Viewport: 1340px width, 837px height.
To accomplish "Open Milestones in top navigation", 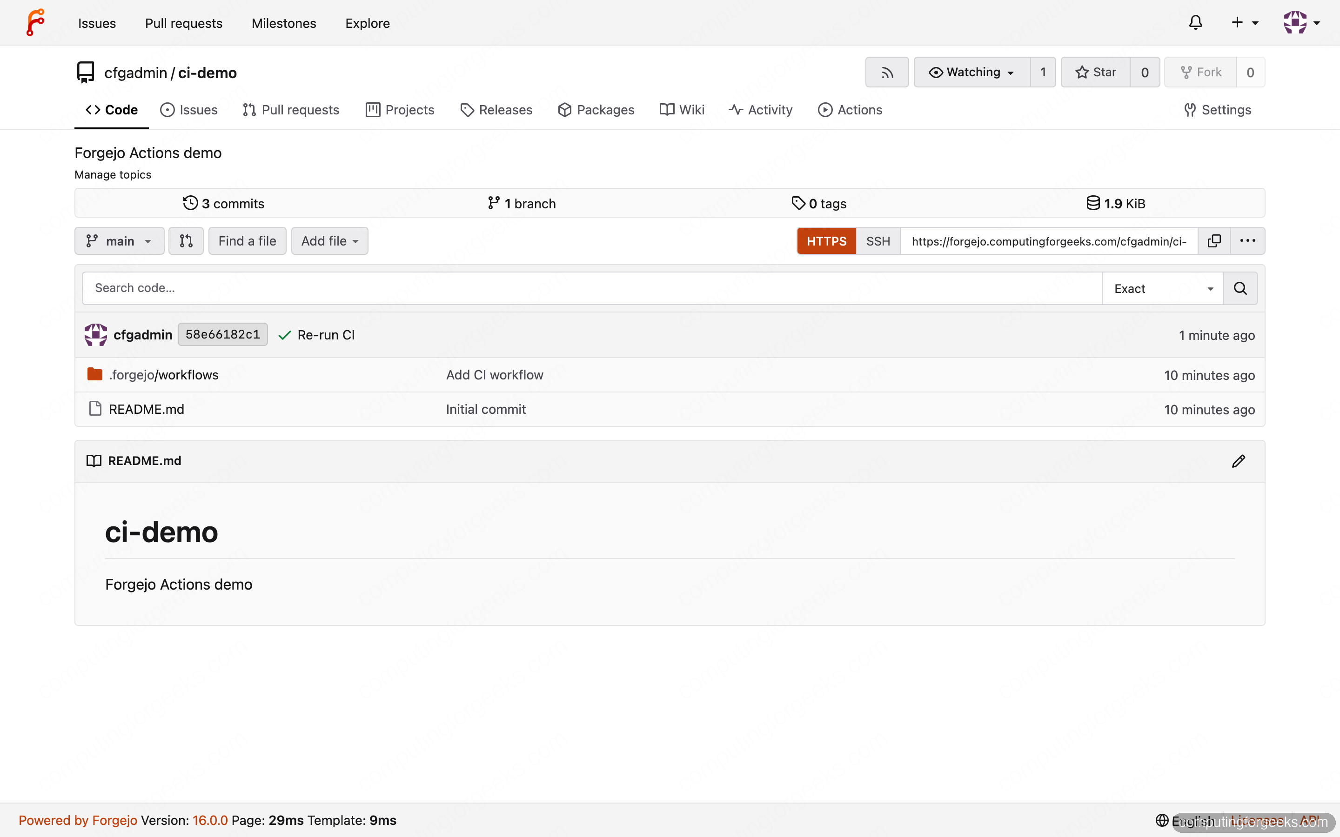I will pyautogui.click(x=284, y=23).
